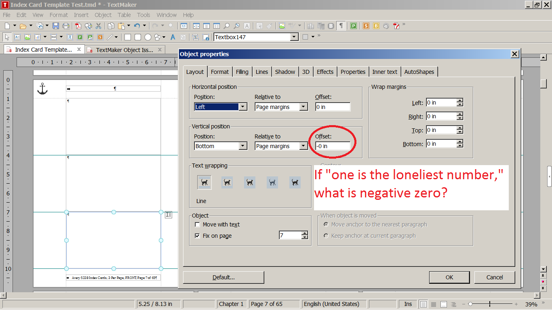Click the vertical Offset input field
Image resolution: width=552 pixels, height=310 pixels.
pyautogui.click(x=333, y=146)
